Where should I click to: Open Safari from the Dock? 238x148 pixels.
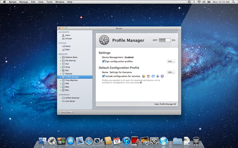[89, 141]
